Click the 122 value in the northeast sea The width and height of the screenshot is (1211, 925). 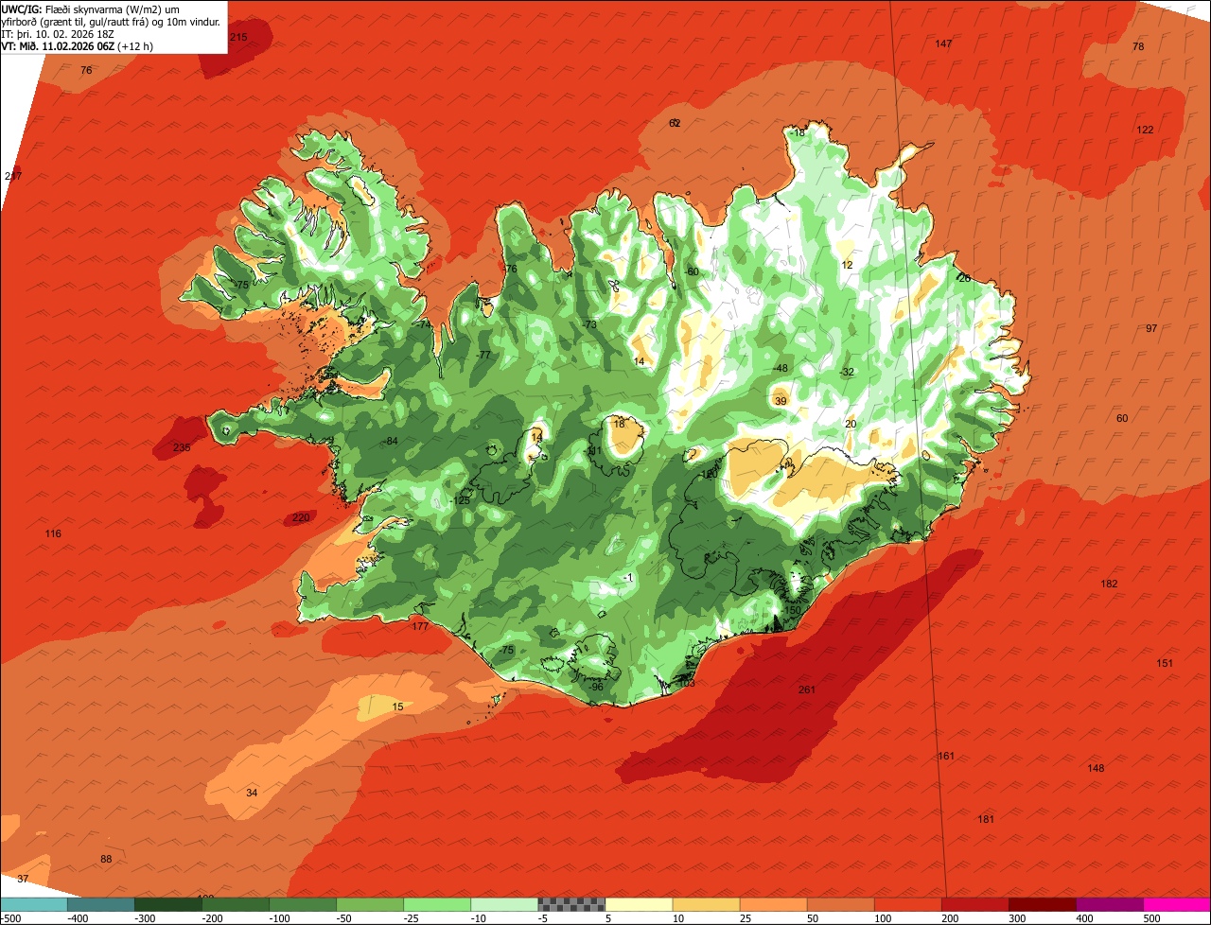tap(1145, 130)
